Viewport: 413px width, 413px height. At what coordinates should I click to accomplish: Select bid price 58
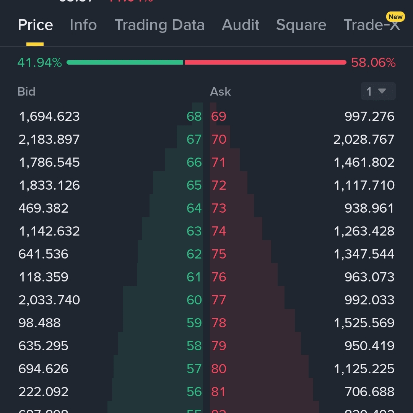tap(194, 346)
